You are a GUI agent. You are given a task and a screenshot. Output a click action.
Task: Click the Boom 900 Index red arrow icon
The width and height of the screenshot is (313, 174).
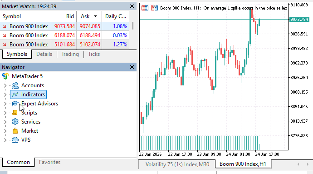click(5, 26)
